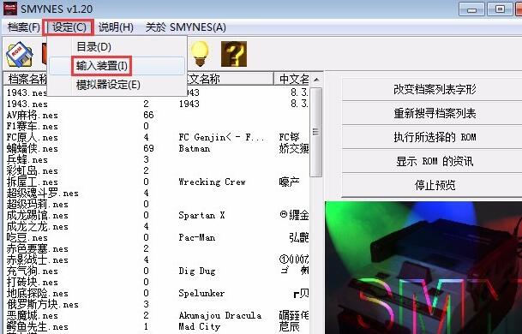Select 成龙之龙.nes in the file list
This screenshot has height=334, width=522.
click(38, 227)
